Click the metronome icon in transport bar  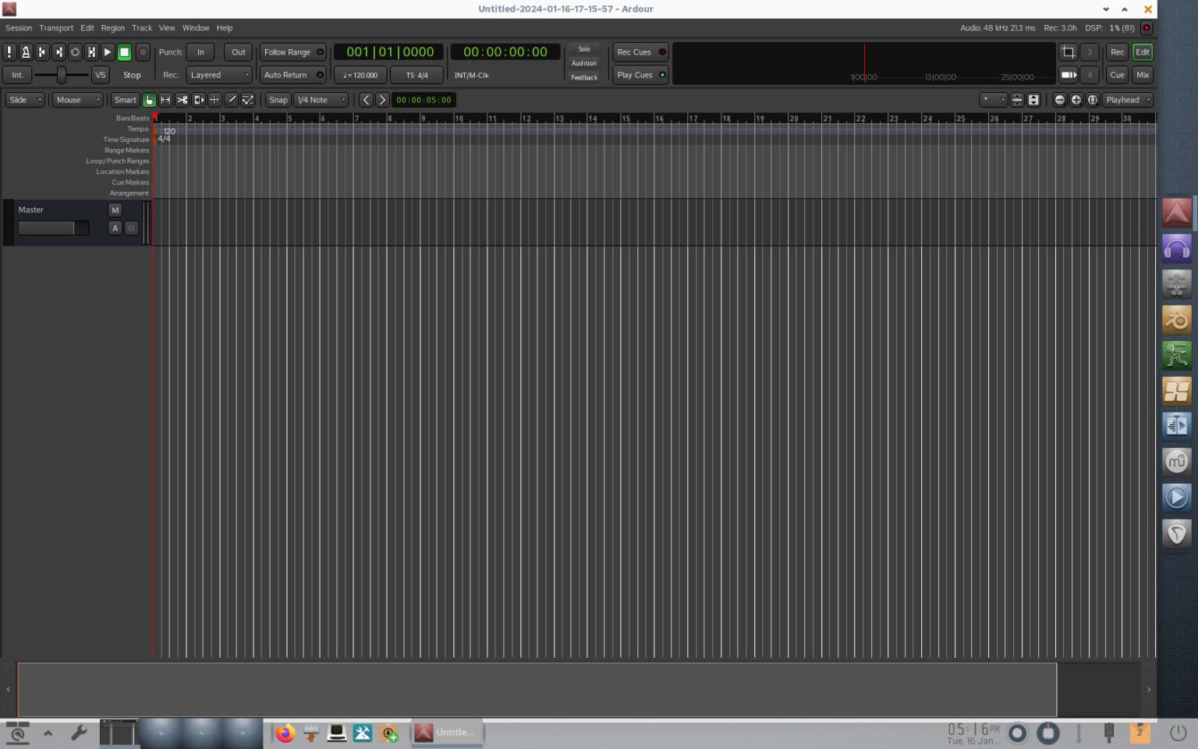click(26, 51)
